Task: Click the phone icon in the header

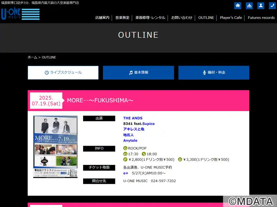Action: (x=272, y=6)
